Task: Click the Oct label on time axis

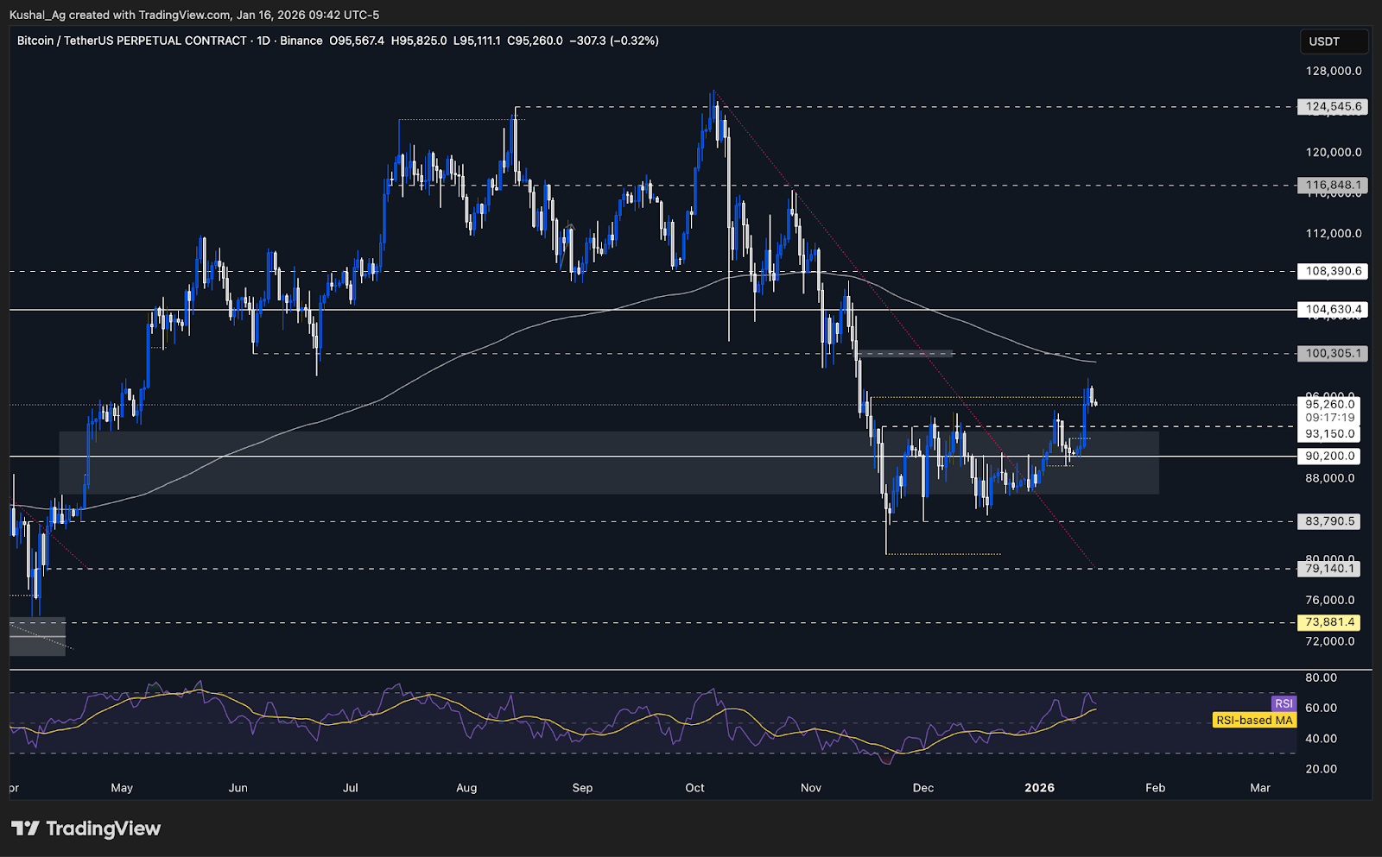Action: click(694, 787)
